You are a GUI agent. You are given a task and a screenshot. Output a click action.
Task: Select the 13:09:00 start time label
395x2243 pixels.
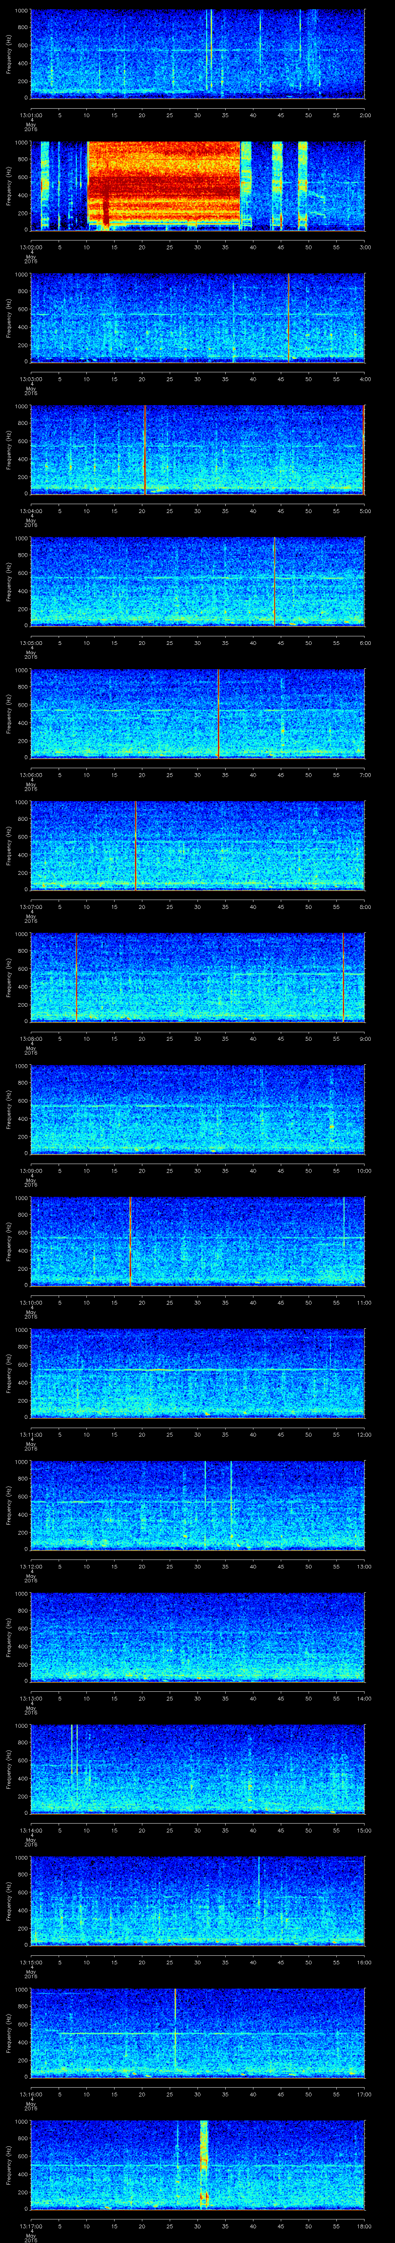click(30, 1171)
